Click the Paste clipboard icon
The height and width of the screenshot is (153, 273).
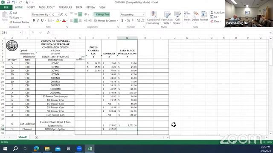click(5, 15)
